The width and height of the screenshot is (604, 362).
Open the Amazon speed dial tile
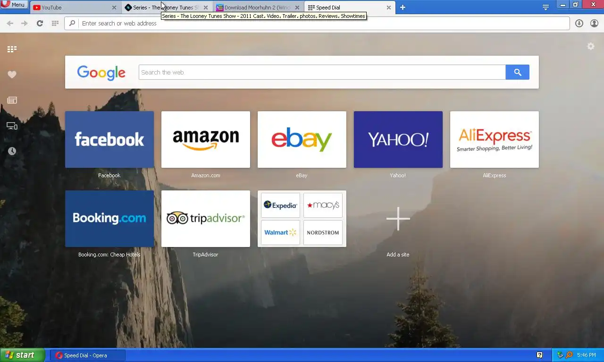[x=206, y=140]
